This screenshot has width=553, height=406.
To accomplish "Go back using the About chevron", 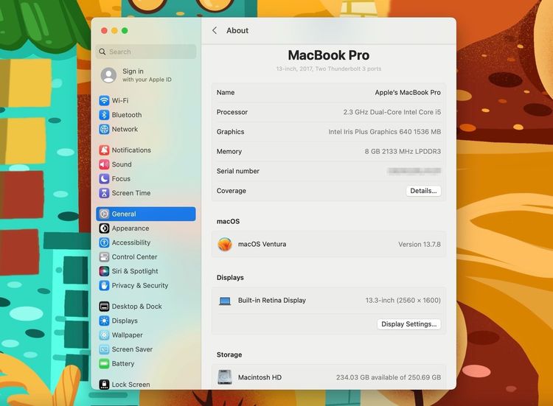I will pyautogui.click(x=215, y=31).
